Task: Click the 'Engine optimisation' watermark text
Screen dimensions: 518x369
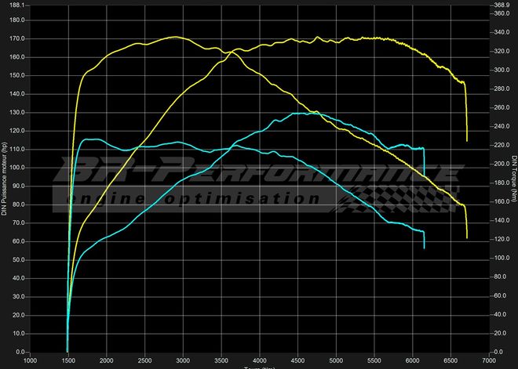Action: (x=196, y=199)
